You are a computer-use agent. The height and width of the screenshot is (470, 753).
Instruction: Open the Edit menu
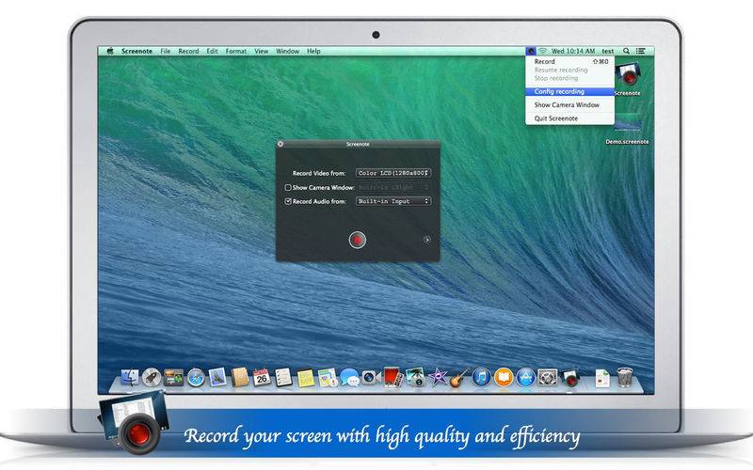pyautogui.click(x=213, y=51)
